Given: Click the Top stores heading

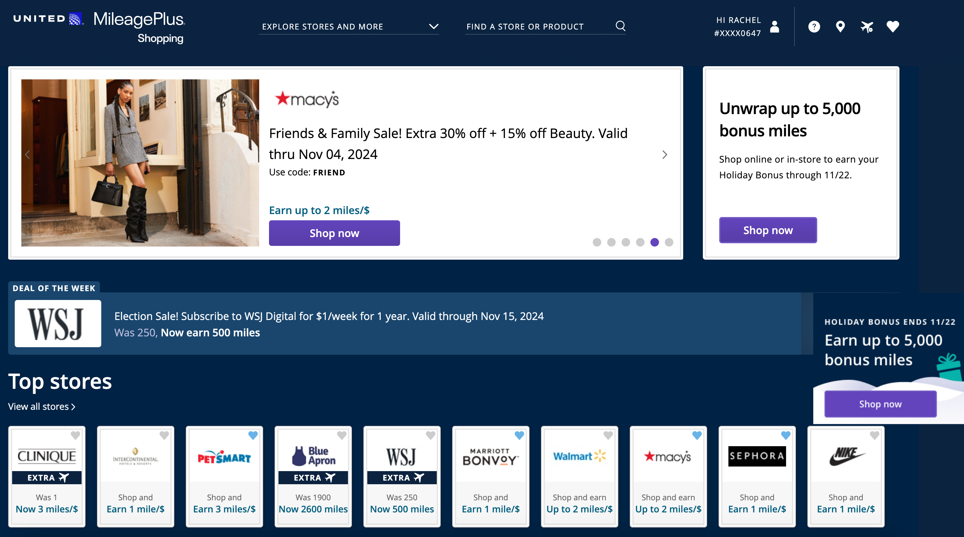Looking at the screenshot, I should pyautogui.click(x=60, y=381).
